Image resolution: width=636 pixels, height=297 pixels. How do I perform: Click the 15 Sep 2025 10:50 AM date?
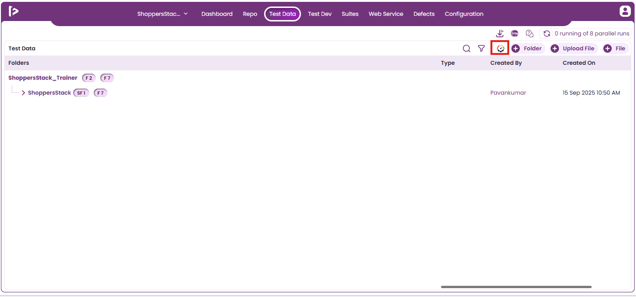[x=591, y=93]
